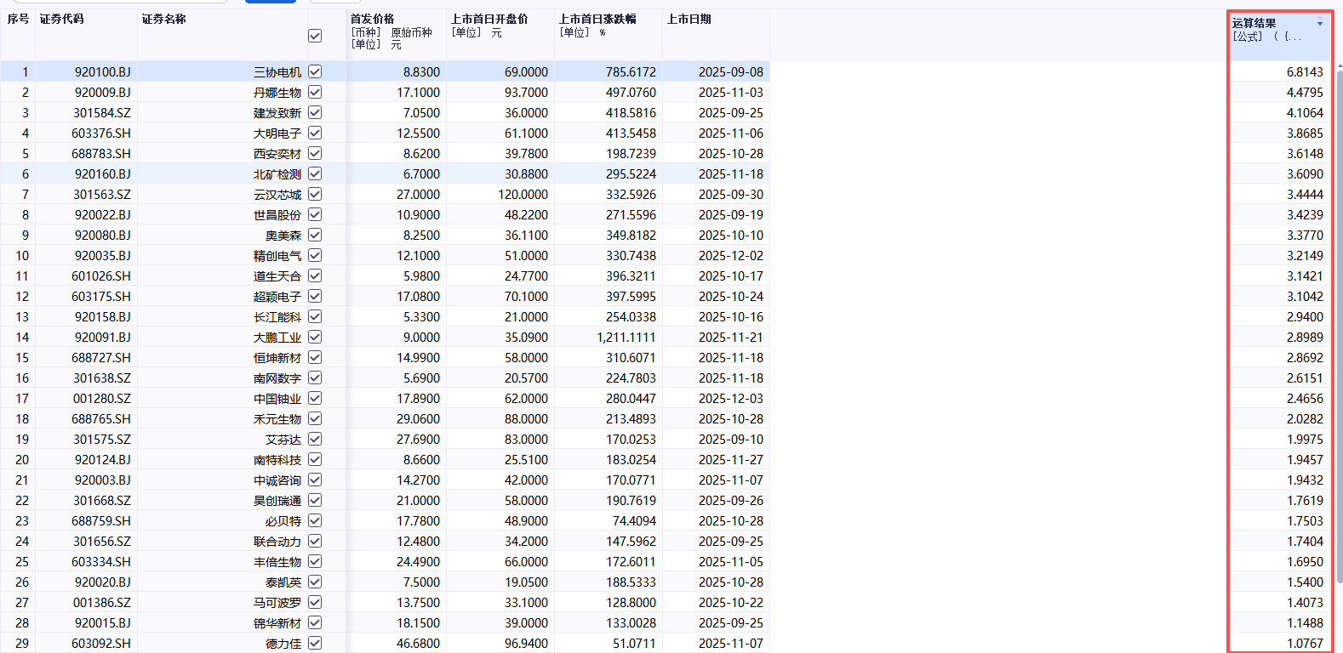The height and width of the screenshot is (653, 1343).
Task: Toggle the select-all checkbox in table header
Action: coord(315,36)
